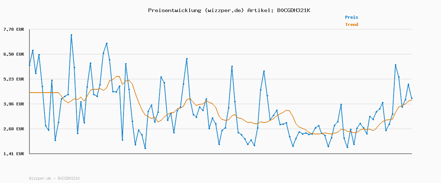Screen dimensions: 441x183
Task: Click the right end of orange trend line
Action: [x=412, y=100]
